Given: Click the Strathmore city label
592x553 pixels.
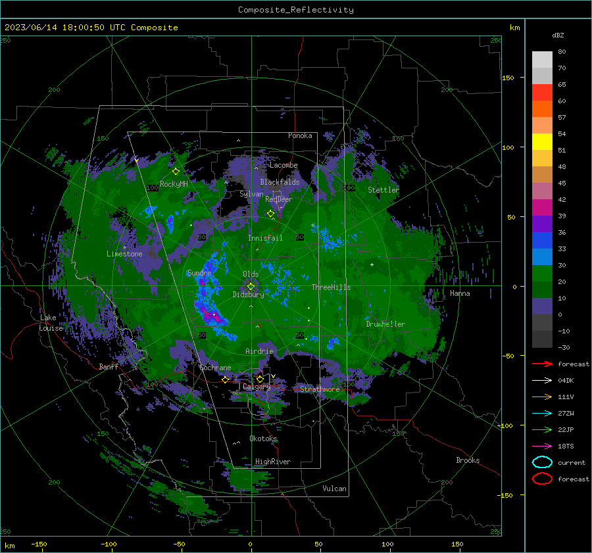Looking at the screenshot, I should click(320, 389).
